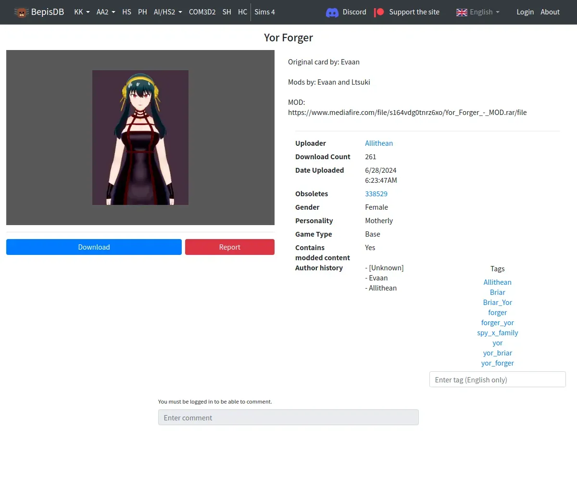Select the yor_briar tag
This screenshot has height=481, width=577.
tap(498, 353)
